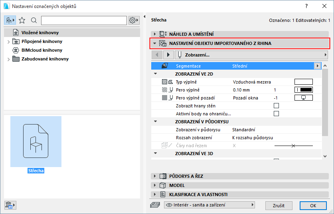Collapse Nastavení objektu importovaného z Rhina panel
Viewport: 334px width, 214px height.
[x=155, y=43]
